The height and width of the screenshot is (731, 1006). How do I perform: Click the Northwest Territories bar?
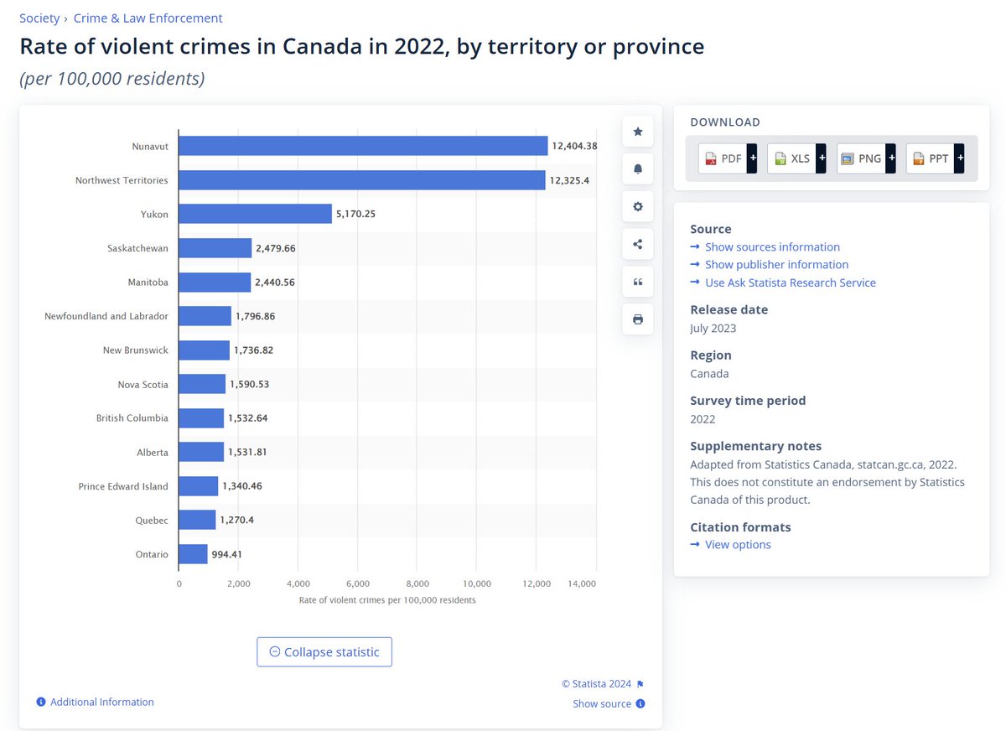(x=362, y=180)
